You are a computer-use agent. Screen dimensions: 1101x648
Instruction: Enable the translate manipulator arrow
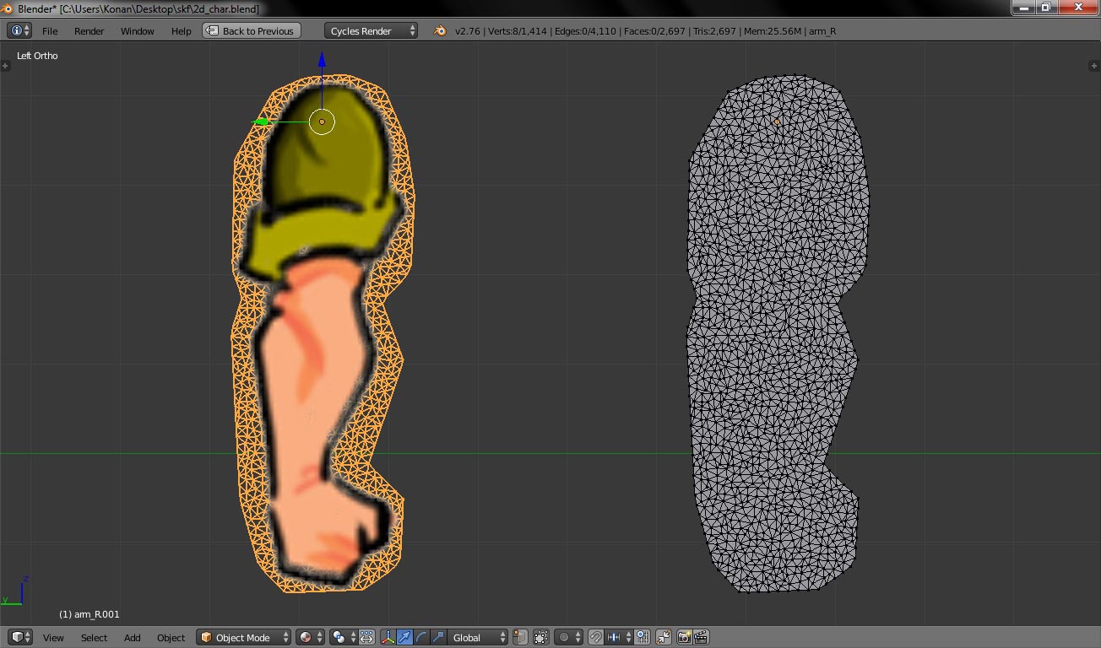click(404, 637)
